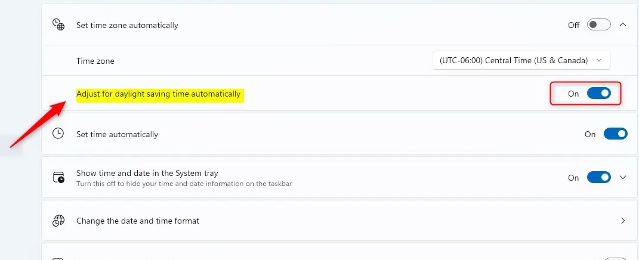Enable the Set time zone automatically toggle
Image resolution: width=639 pixels, height=260 pixels.
(598, 25)
